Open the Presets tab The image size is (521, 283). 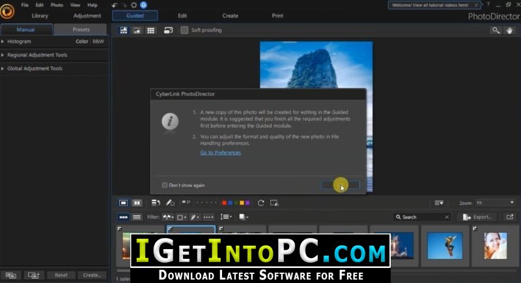click(81, 29)
